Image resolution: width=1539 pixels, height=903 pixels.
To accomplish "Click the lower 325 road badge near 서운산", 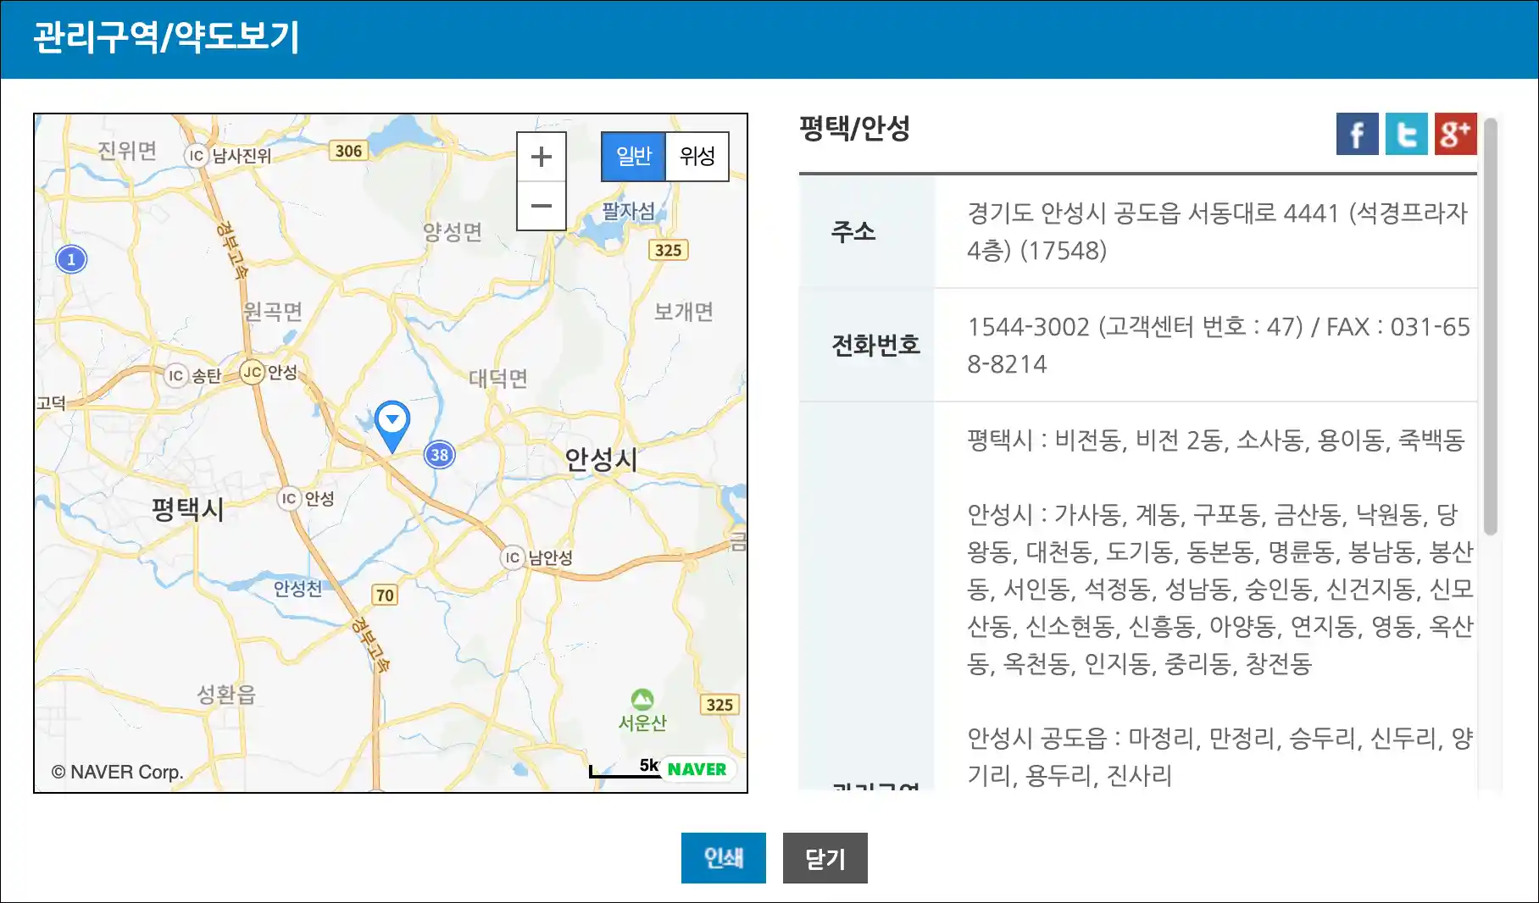I will (719, 704).
